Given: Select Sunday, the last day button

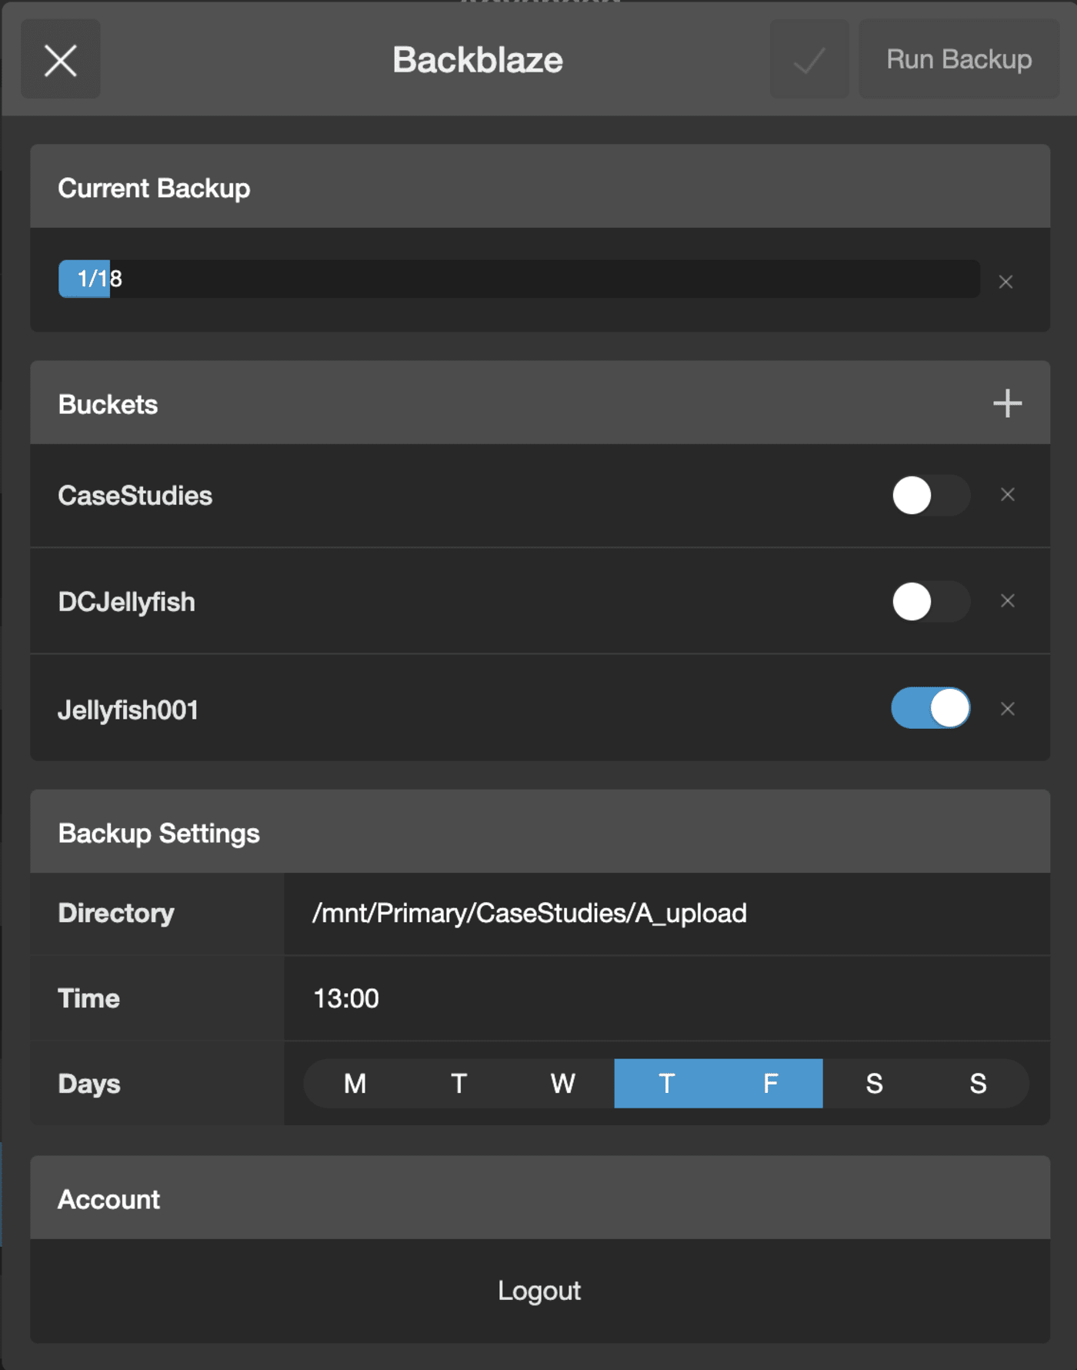Looking at the screenshot, I should pos(978,1084).
